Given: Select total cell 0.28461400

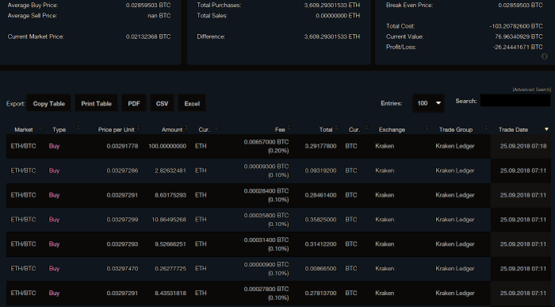Looking at the screenshot, I should click(x=320, y=195).
